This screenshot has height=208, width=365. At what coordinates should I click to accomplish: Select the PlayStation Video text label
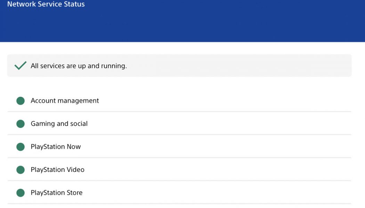pos(57,170)
